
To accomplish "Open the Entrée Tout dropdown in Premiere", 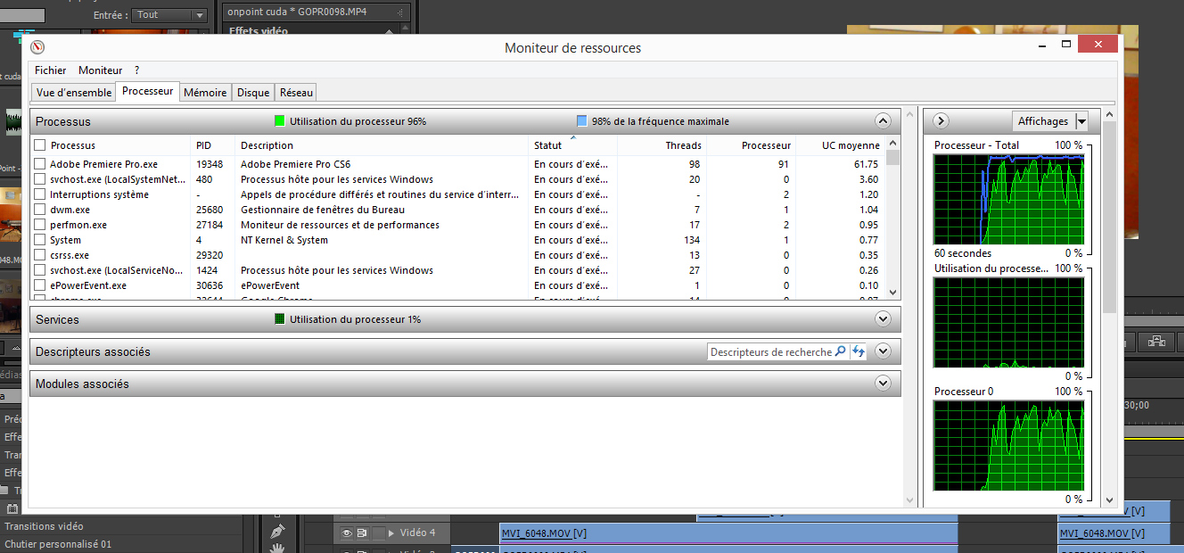I will pos(169,15).
